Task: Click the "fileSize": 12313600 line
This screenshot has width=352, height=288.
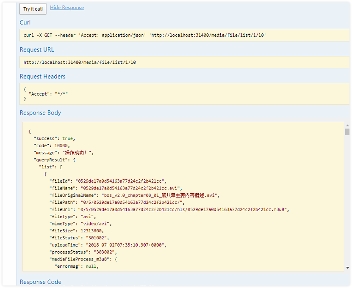Action: point(77,231)
